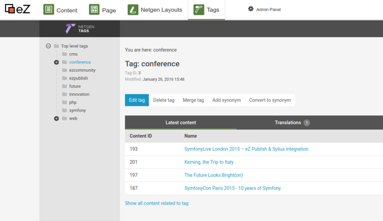Click content ID 201 cell

133,162
